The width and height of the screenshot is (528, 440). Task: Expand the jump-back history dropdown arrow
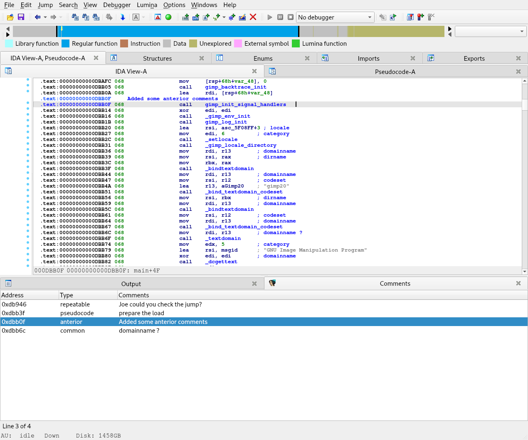[x=45, y=17]
